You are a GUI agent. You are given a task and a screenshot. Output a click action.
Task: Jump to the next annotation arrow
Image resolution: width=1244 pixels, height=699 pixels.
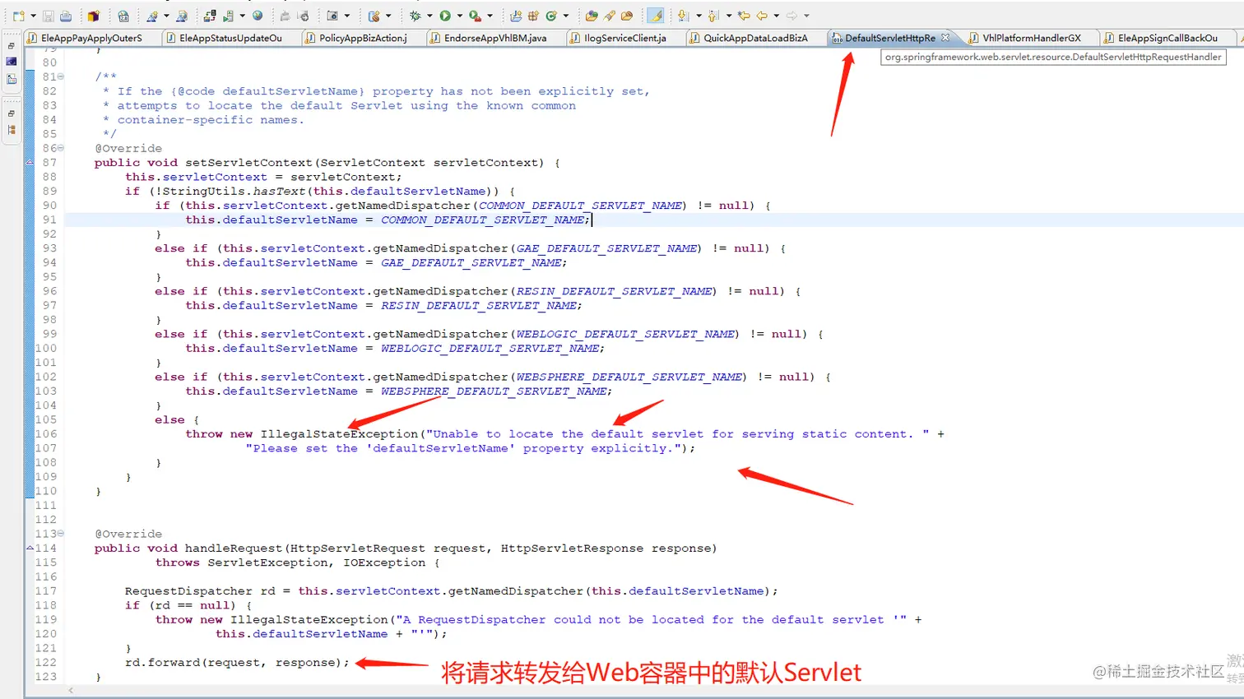tap(683, 15)
